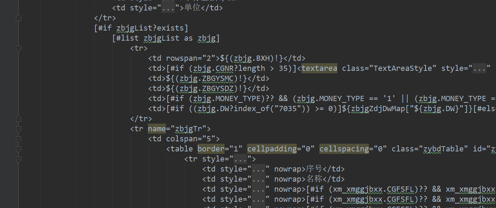Click the gutter fold marker beside the first <tr> line
This screenshot has width=496, height=208.
click(18, 49)
